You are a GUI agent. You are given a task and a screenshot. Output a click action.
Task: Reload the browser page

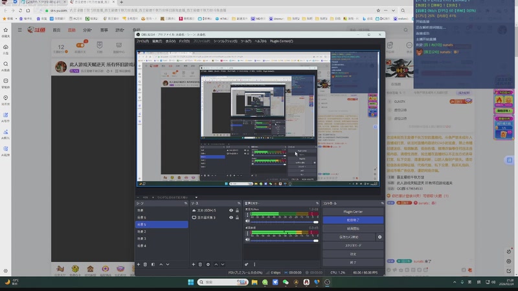(x=20, y=10)
